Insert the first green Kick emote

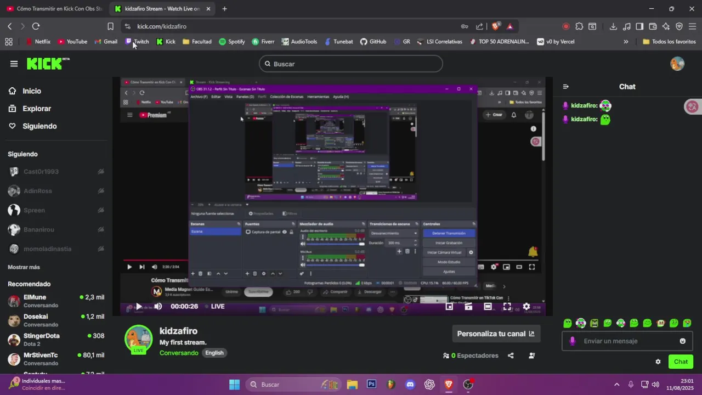coord(568,323)
